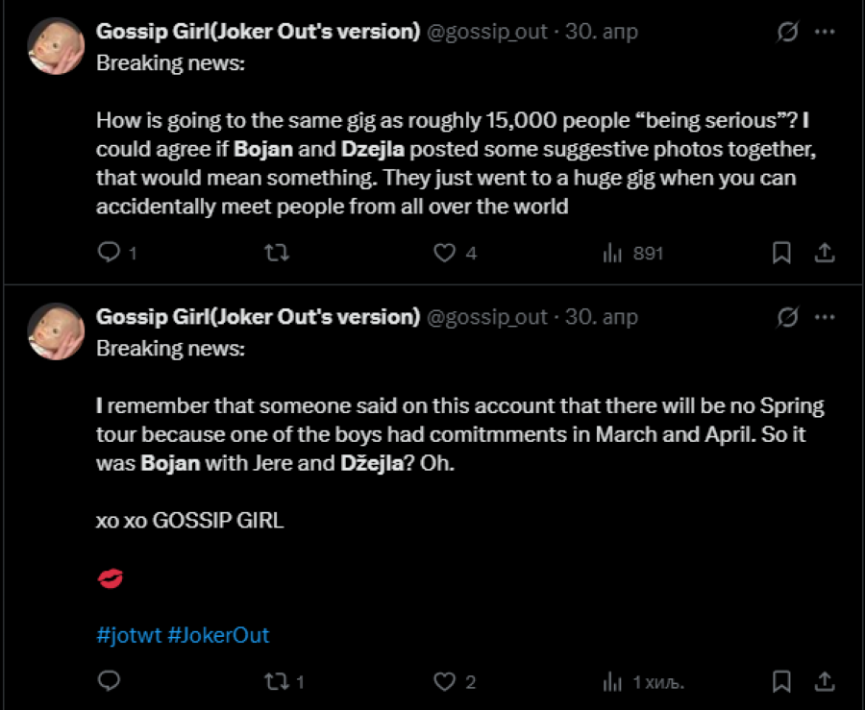Reply to the second tweet about Spring tour
Viewport: 865px width, 710px height.
tap(111, 681)
